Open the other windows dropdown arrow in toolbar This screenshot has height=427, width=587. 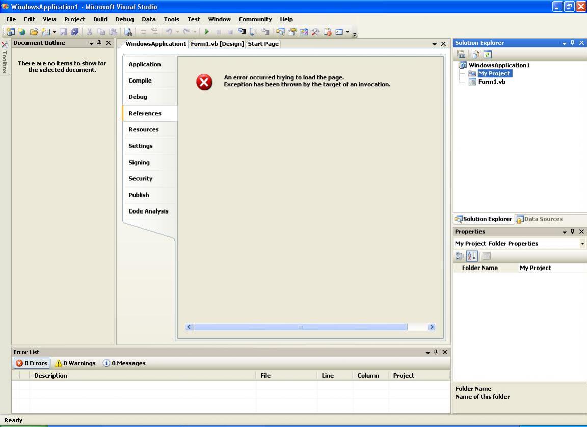click(348, 32)
